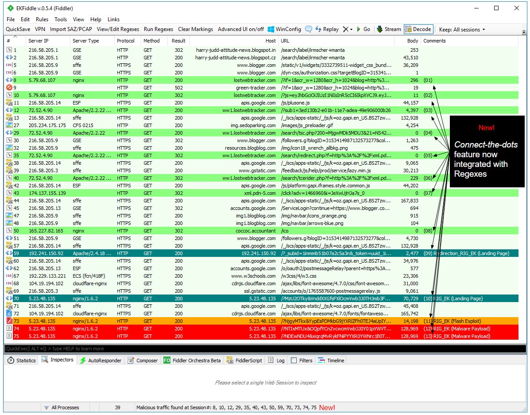Select the orange RIG_EK Flash Exploit row
530x415 pixels.
tap(262, 321)
